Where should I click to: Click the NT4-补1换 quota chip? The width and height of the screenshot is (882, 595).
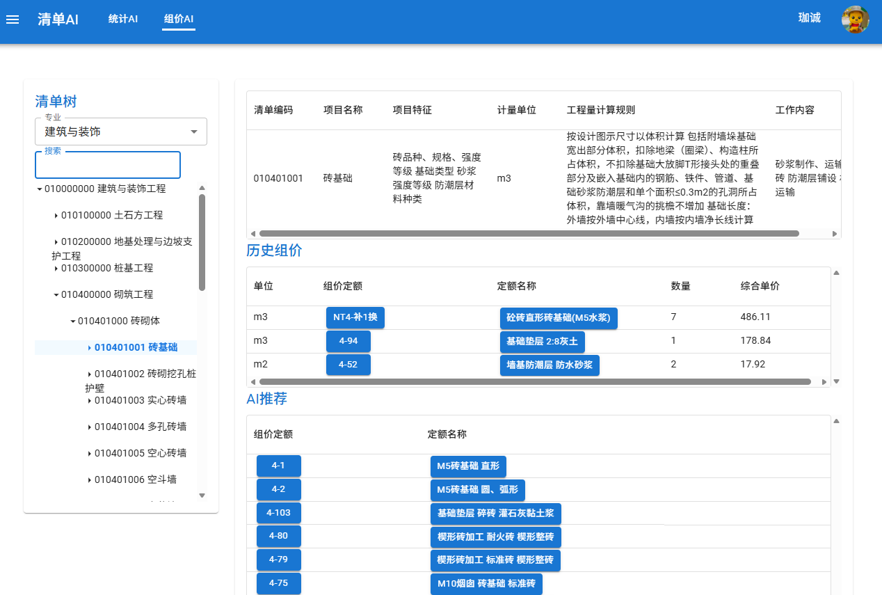355,317
